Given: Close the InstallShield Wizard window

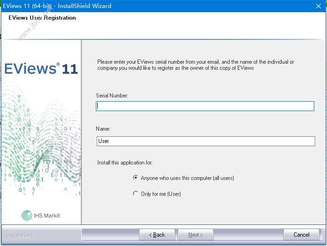Looking at the screenshot, I should [x=319, y=6].
